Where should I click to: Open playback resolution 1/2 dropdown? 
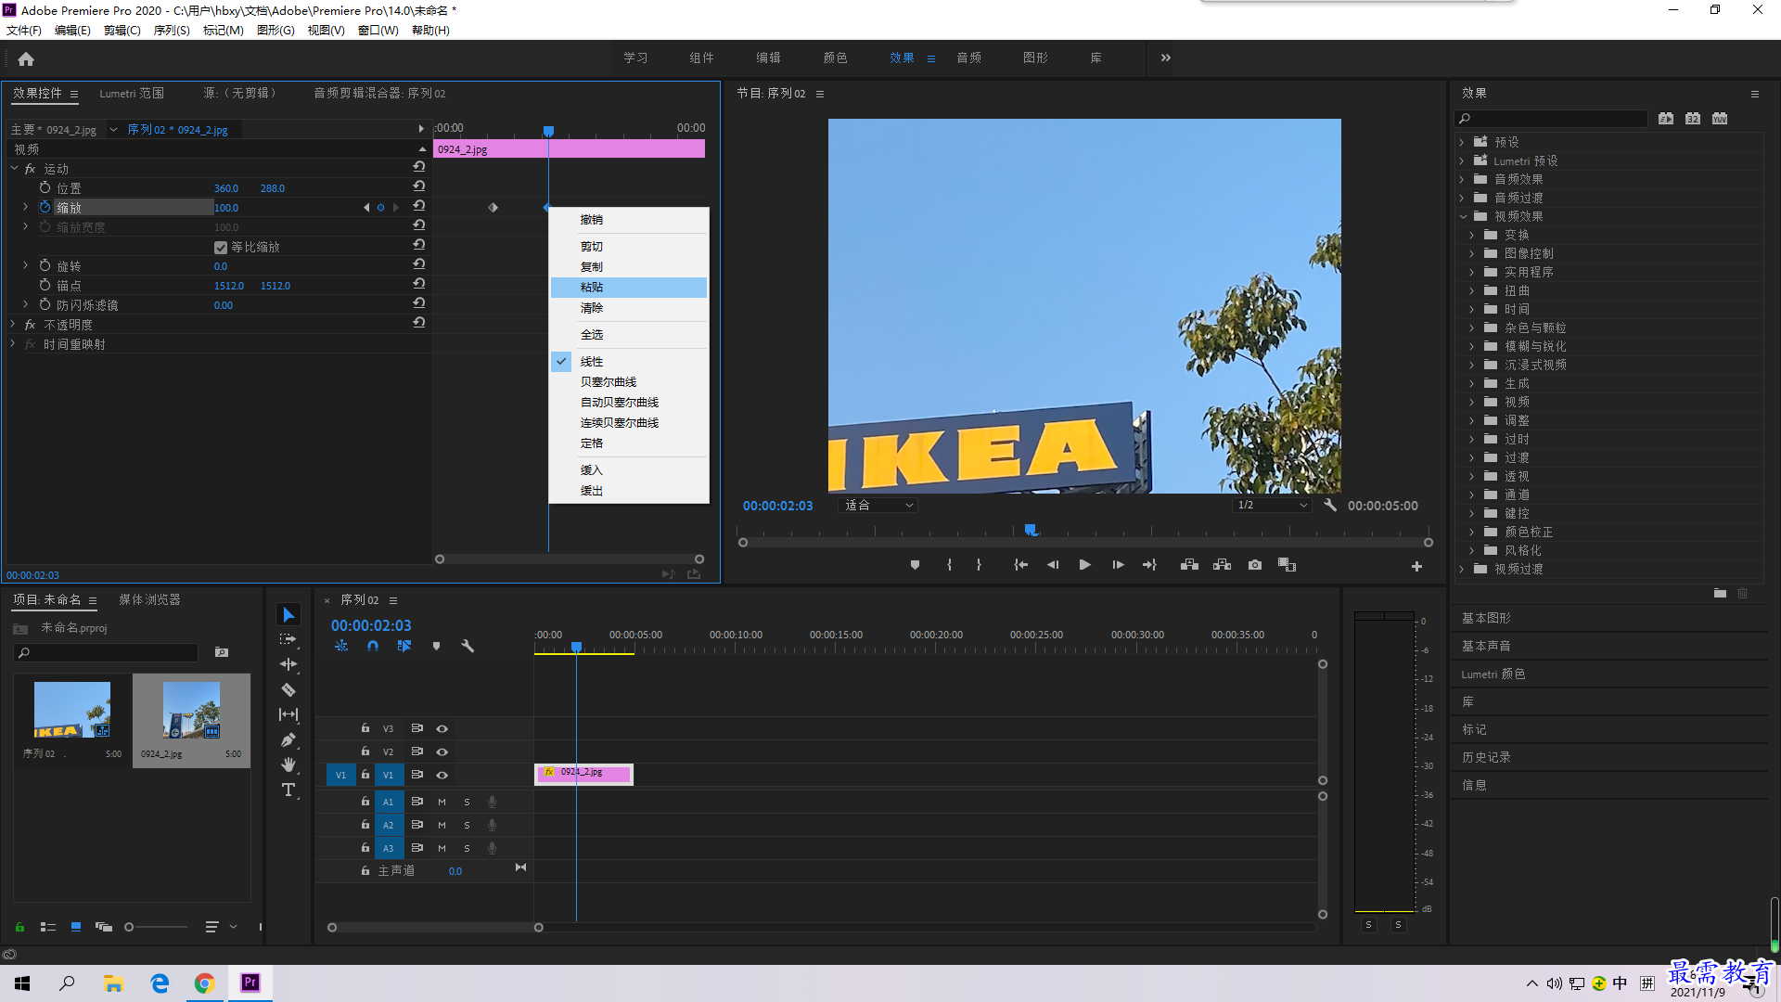(1272, 506)
